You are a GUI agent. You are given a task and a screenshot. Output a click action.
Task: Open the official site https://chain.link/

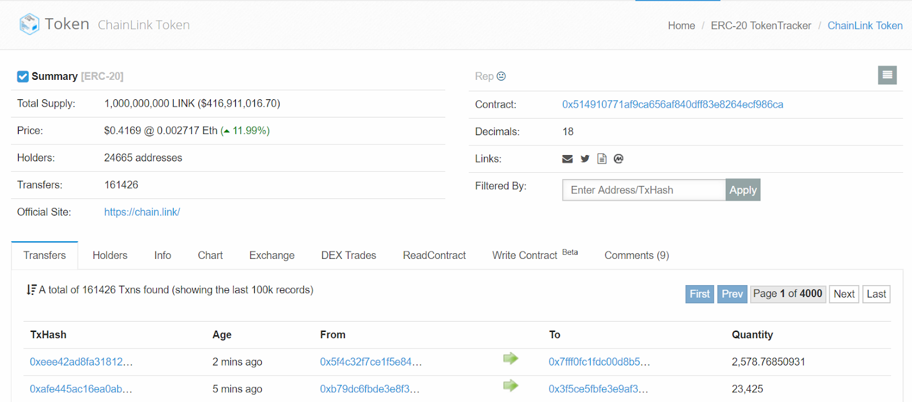pyautogui.click(x=142, y=212)
